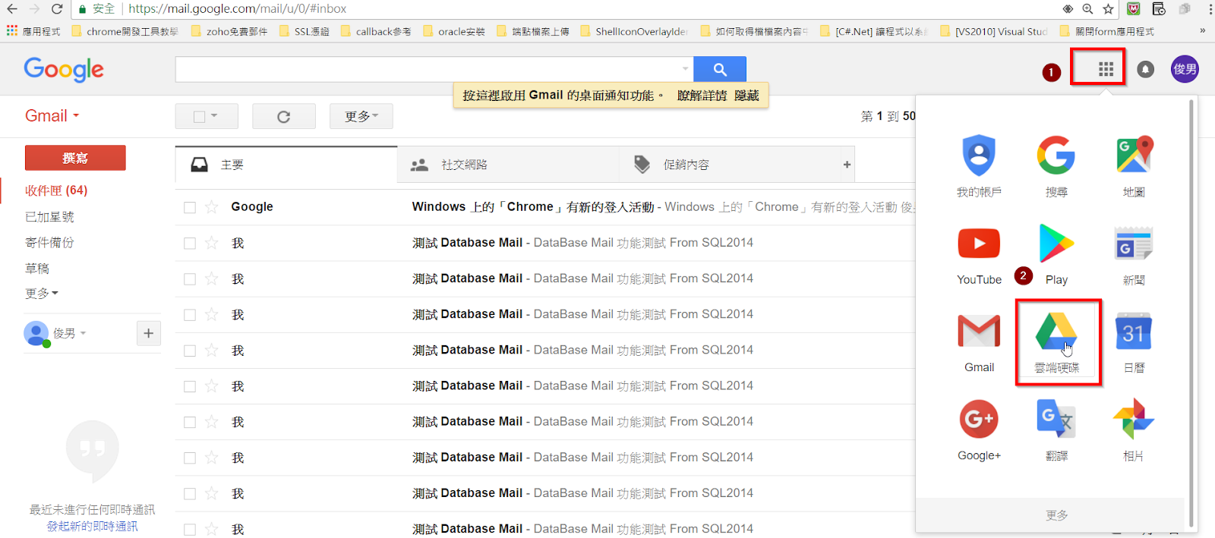Open the notifications bell icon
Viewport: 1215px width, 538px height.
(1145, 70)
